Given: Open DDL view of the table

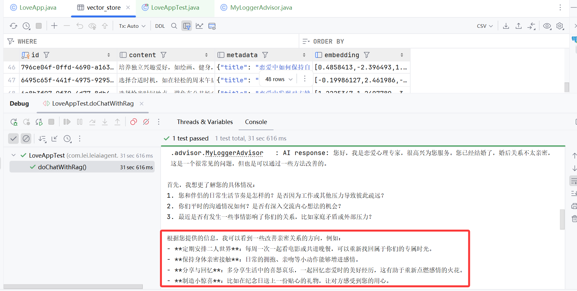Looking at the screenshot, I should (160, 26).
